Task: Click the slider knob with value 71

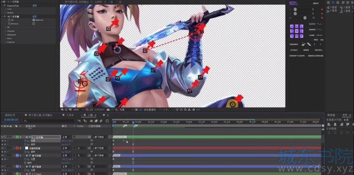Action: pyautogui.click(x=305, y=18)
